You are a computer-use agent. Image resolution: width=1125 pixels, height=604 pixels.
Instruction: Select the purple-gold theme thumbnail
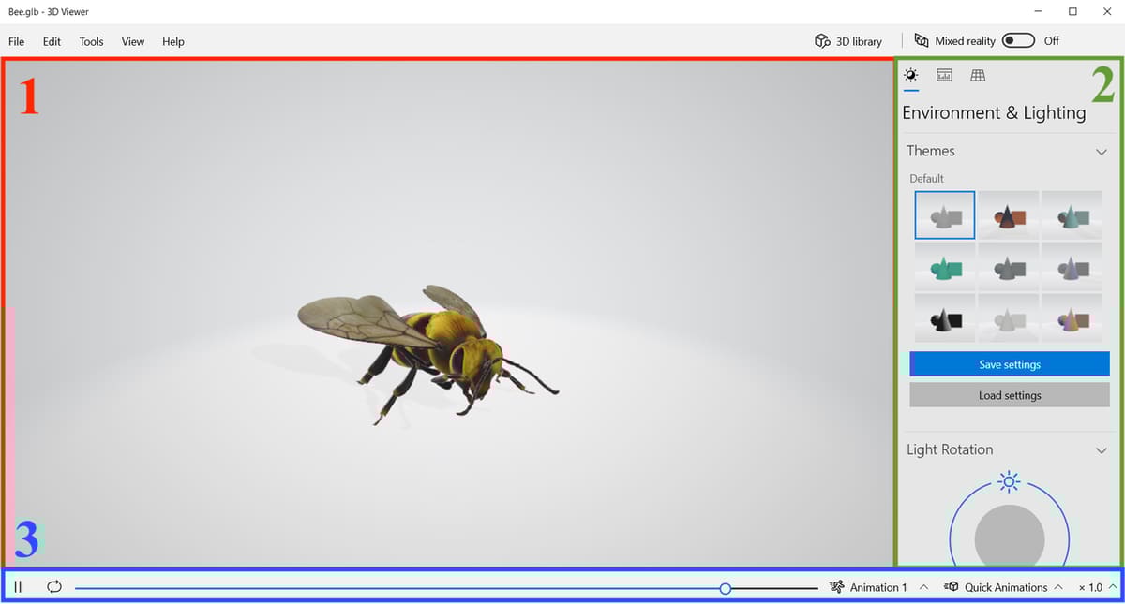pos(1072,318)
